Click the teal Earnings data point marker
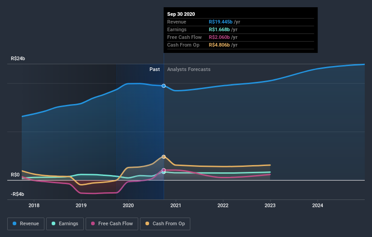 [x=164, y=172]
